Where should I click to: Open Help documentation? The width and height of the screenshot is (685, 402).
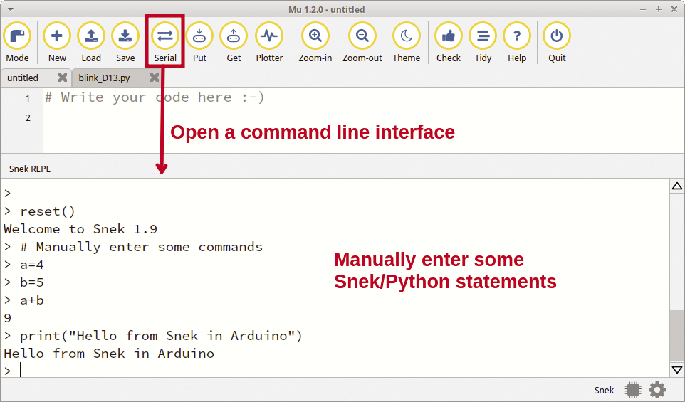[x=517, y=43]
